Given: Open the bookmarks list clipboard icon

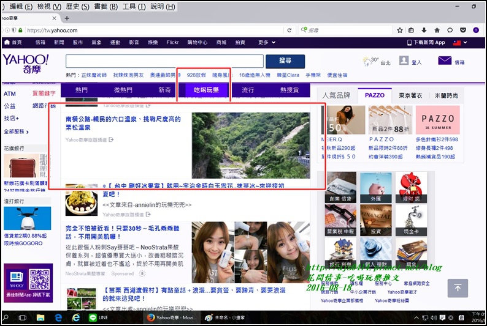Looking at the screenshot, I should 411,30.
